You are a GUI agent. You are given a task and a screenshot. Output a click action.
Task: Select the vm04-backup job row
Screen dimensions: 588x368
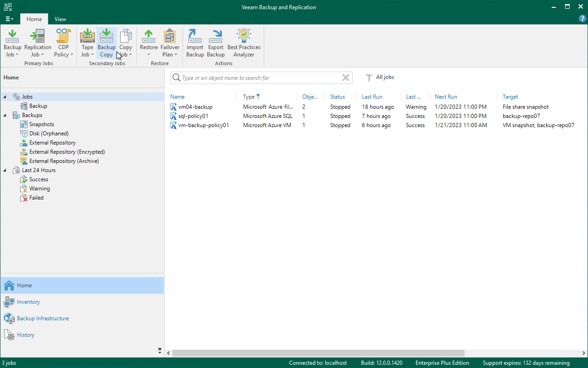(x=376, y=107)
